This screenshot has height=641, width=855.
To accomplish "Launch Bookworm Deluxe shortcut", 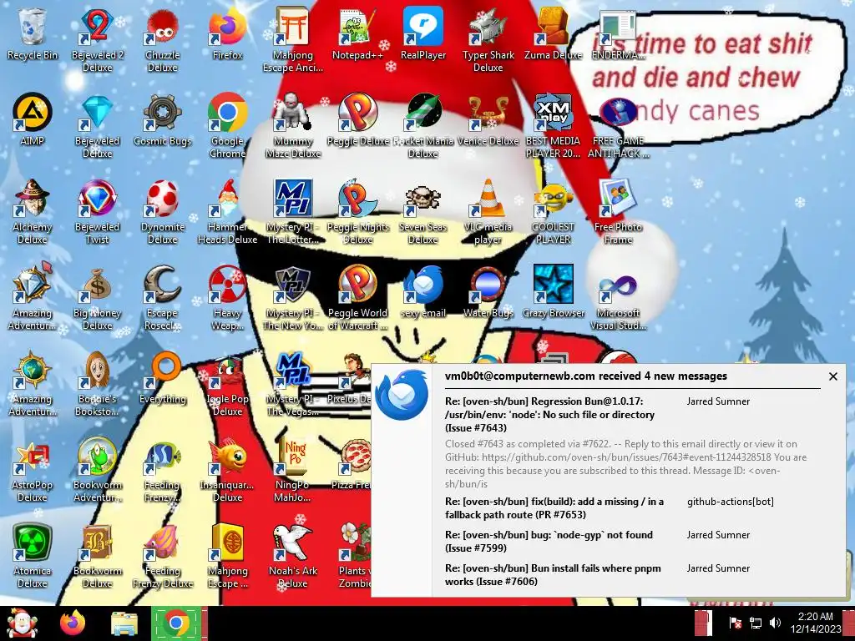I will [x=97, y=556].
